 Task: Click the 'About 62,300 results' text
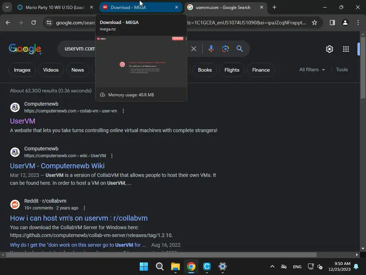pos(51,91)
